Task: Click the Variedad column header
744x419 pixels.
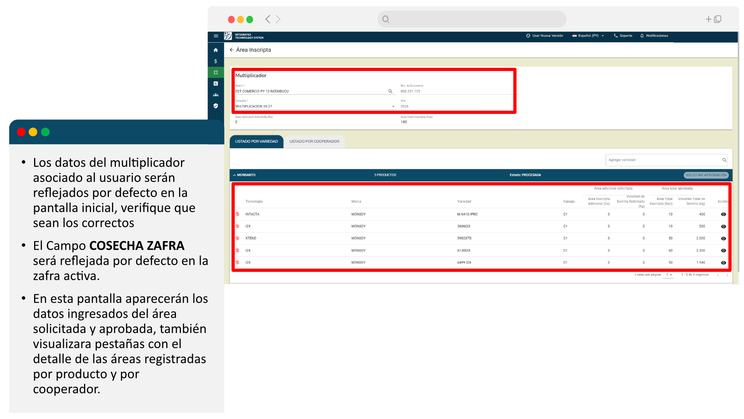Action: pyautogui.click(x=464, y=202)
